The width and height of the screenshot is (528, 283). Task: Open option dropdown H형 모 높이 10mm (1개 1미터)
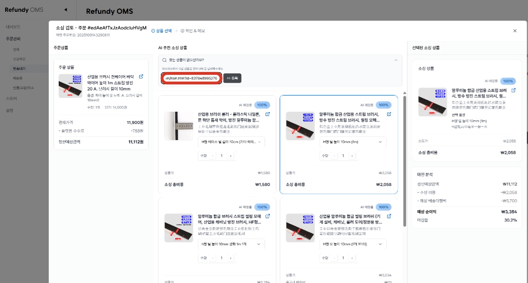point(353,244)
